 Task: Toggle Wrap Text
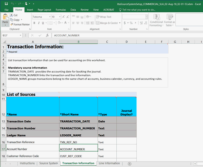tap(104, 17)
